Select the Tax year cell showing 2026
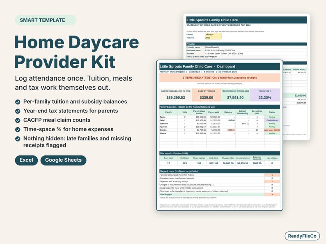The image size is (326, 244). [x=213, y=38]
